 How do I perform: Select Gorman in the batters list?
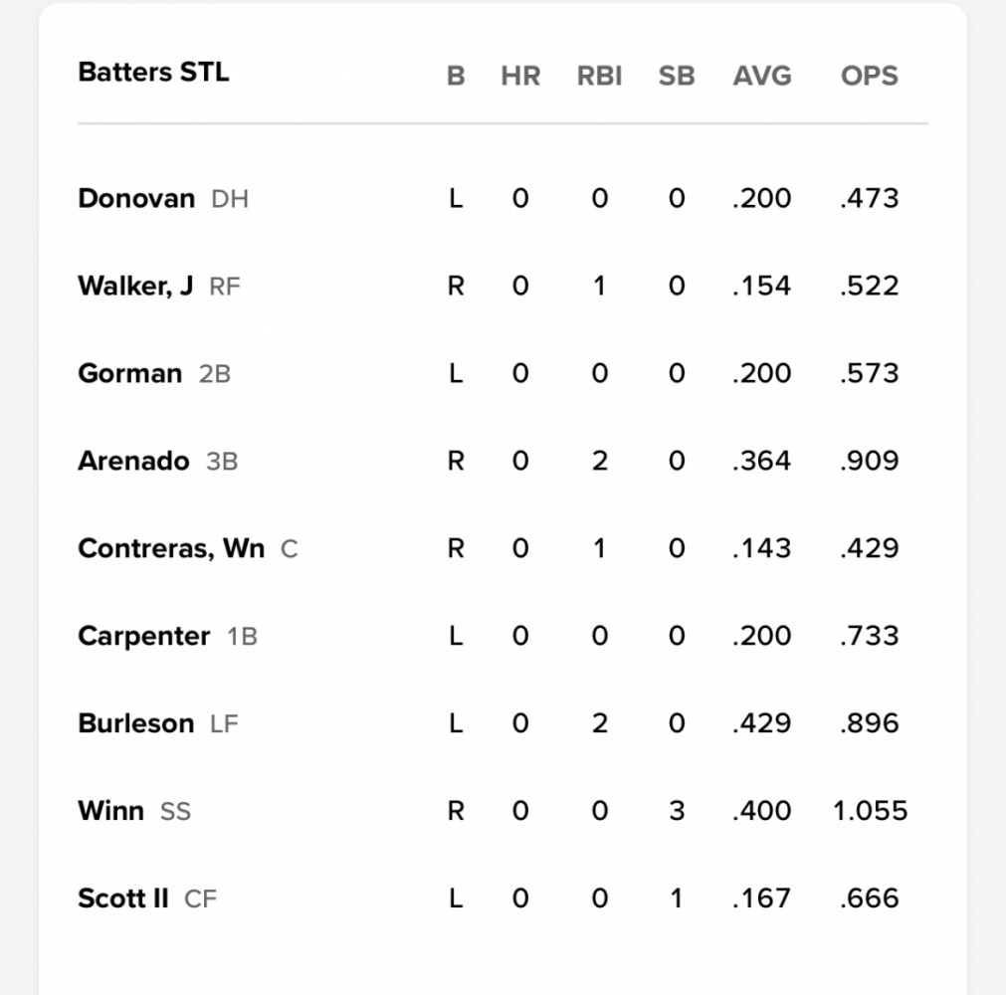[129, 373]
